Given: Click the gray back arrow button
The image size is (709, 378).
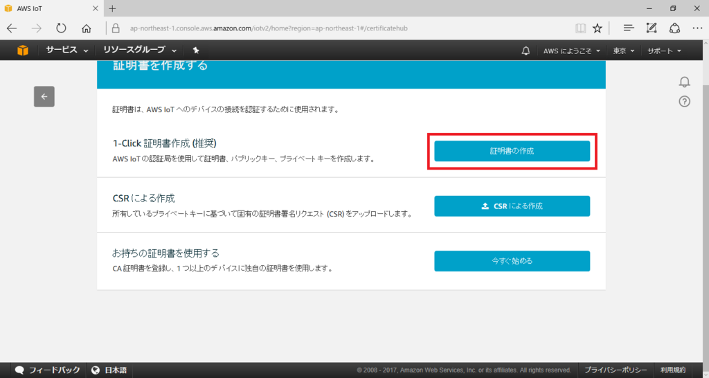Looking at the screenshot, I should point(44,96).
